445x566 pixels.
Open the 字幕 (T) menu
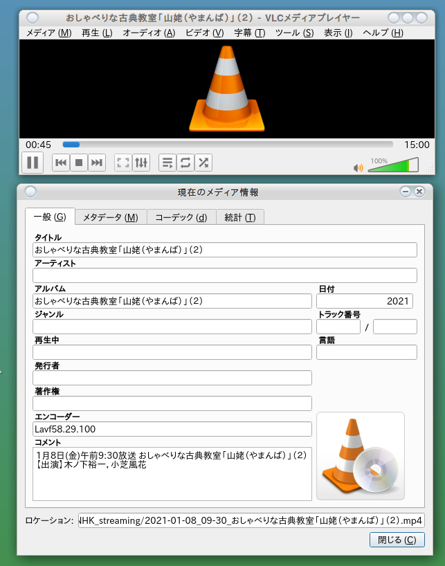250,33
